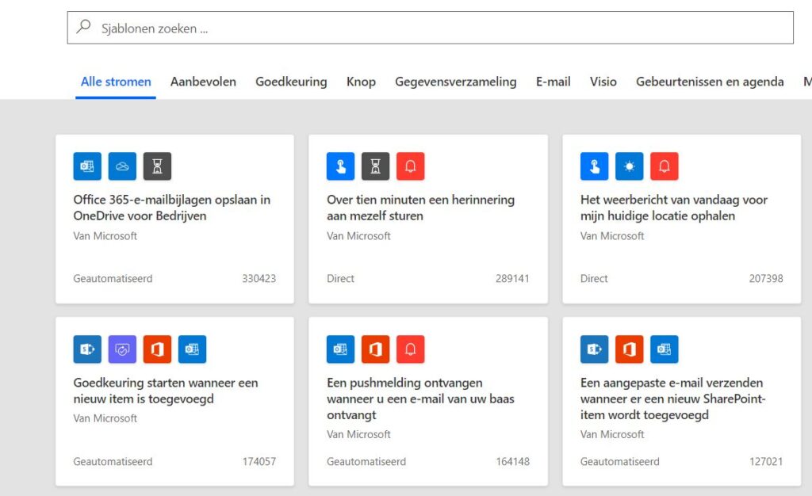812x496 pixels.
Task: Open the Een pushmelding ontvangen template title
Action: (420, 399)
